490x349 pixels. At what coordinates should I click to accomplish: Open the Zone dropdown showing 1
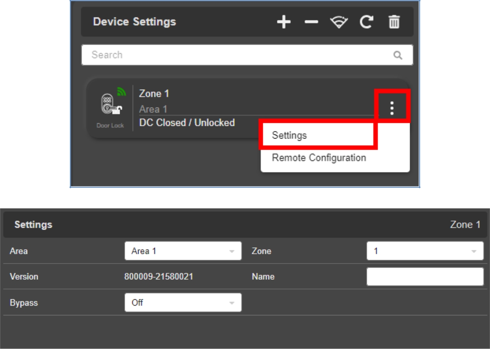pyautogui.click(x=425, y=251)
